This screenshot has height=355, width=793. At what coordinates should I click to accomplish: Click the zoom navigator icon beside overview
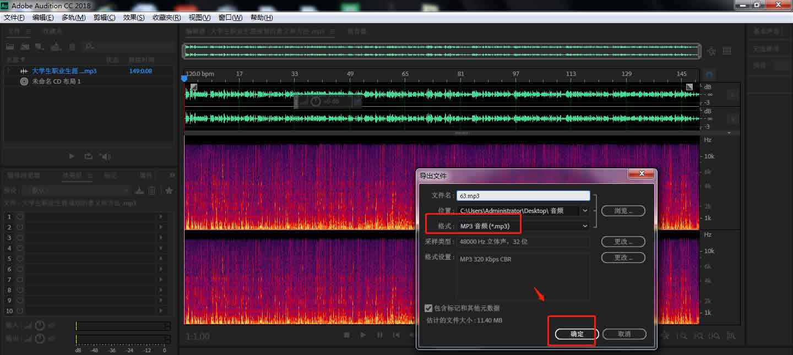point(711,51)
